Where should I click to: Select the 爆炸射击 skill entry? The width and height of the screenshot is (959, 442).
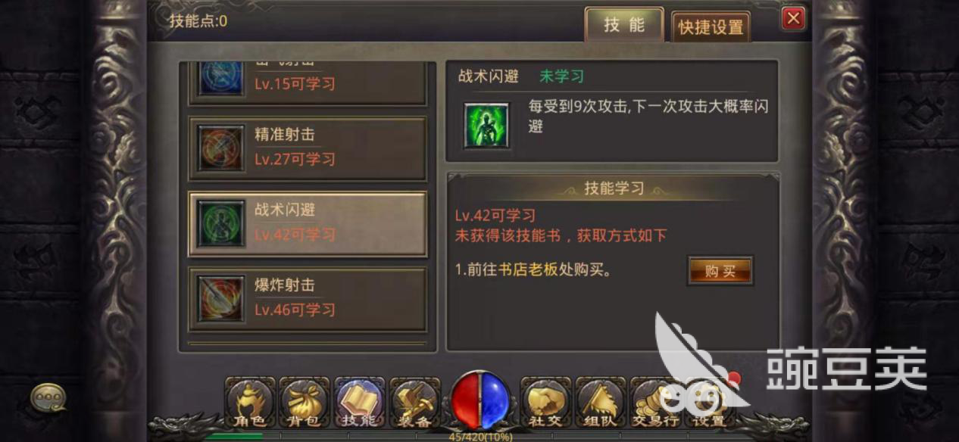308,298
